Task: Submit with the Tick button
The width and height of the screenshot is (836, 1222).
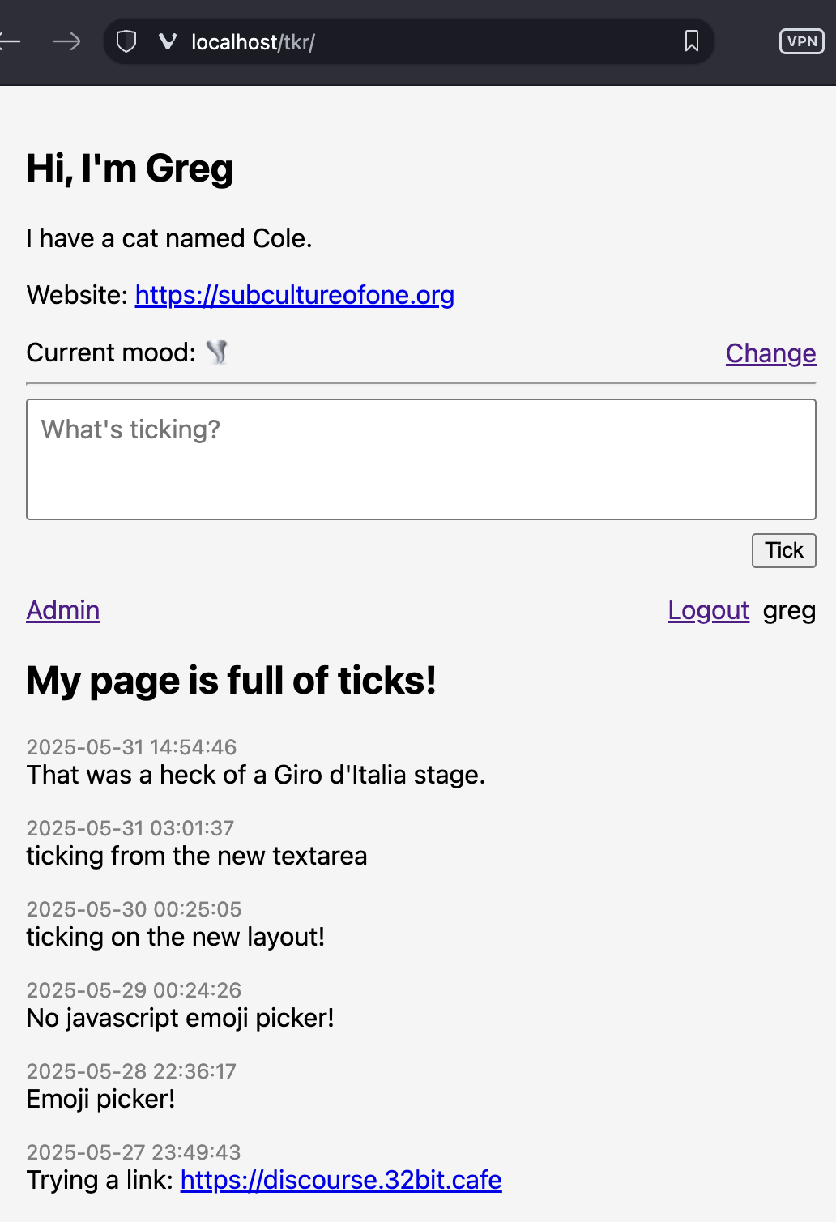Action: click(783, 550)
